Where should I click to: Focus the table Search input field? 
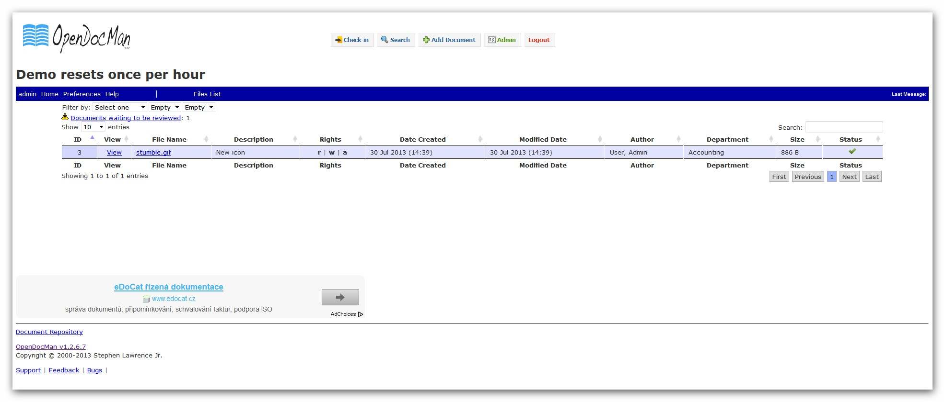(x=844, y=127)
